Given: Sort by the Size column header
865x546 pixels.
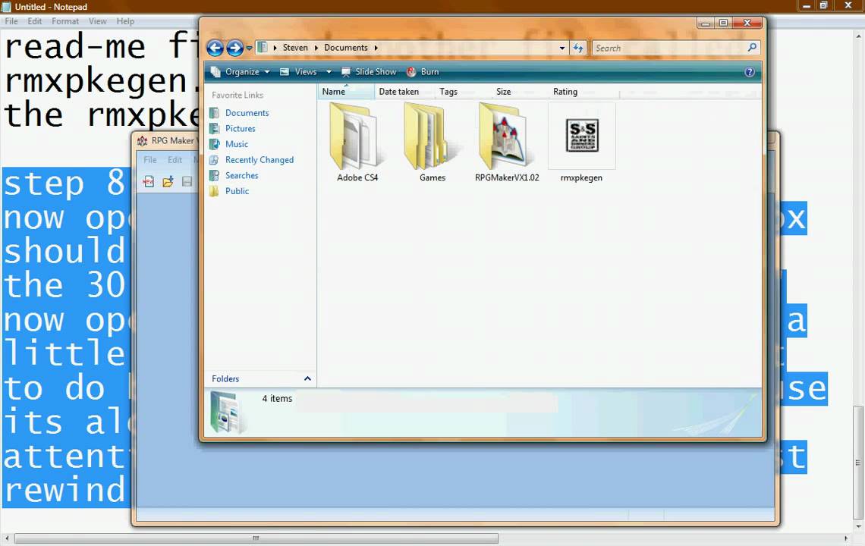Looking at the screenshot, I should click(504, 92).
